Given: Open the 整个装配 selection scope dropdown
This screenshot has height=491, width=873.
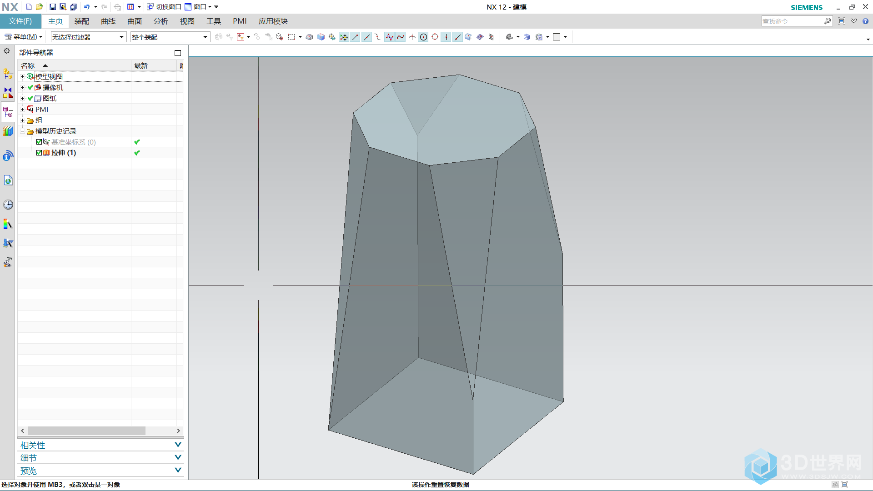Looking at the screenshot, I should 170,37.
